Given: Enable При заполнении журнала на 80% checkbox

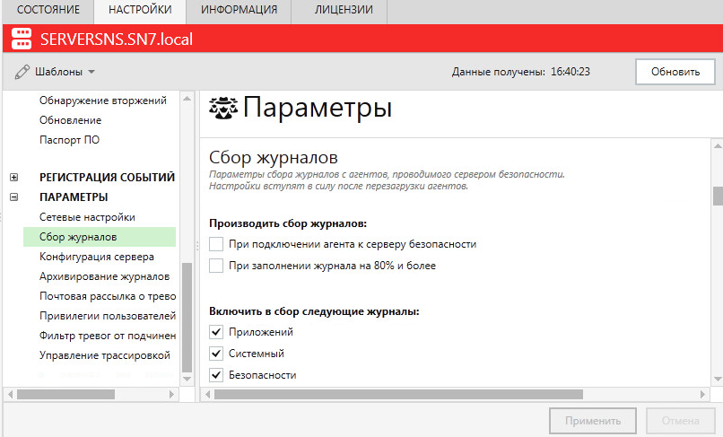Looking at the screenshot, I should 216,266.
